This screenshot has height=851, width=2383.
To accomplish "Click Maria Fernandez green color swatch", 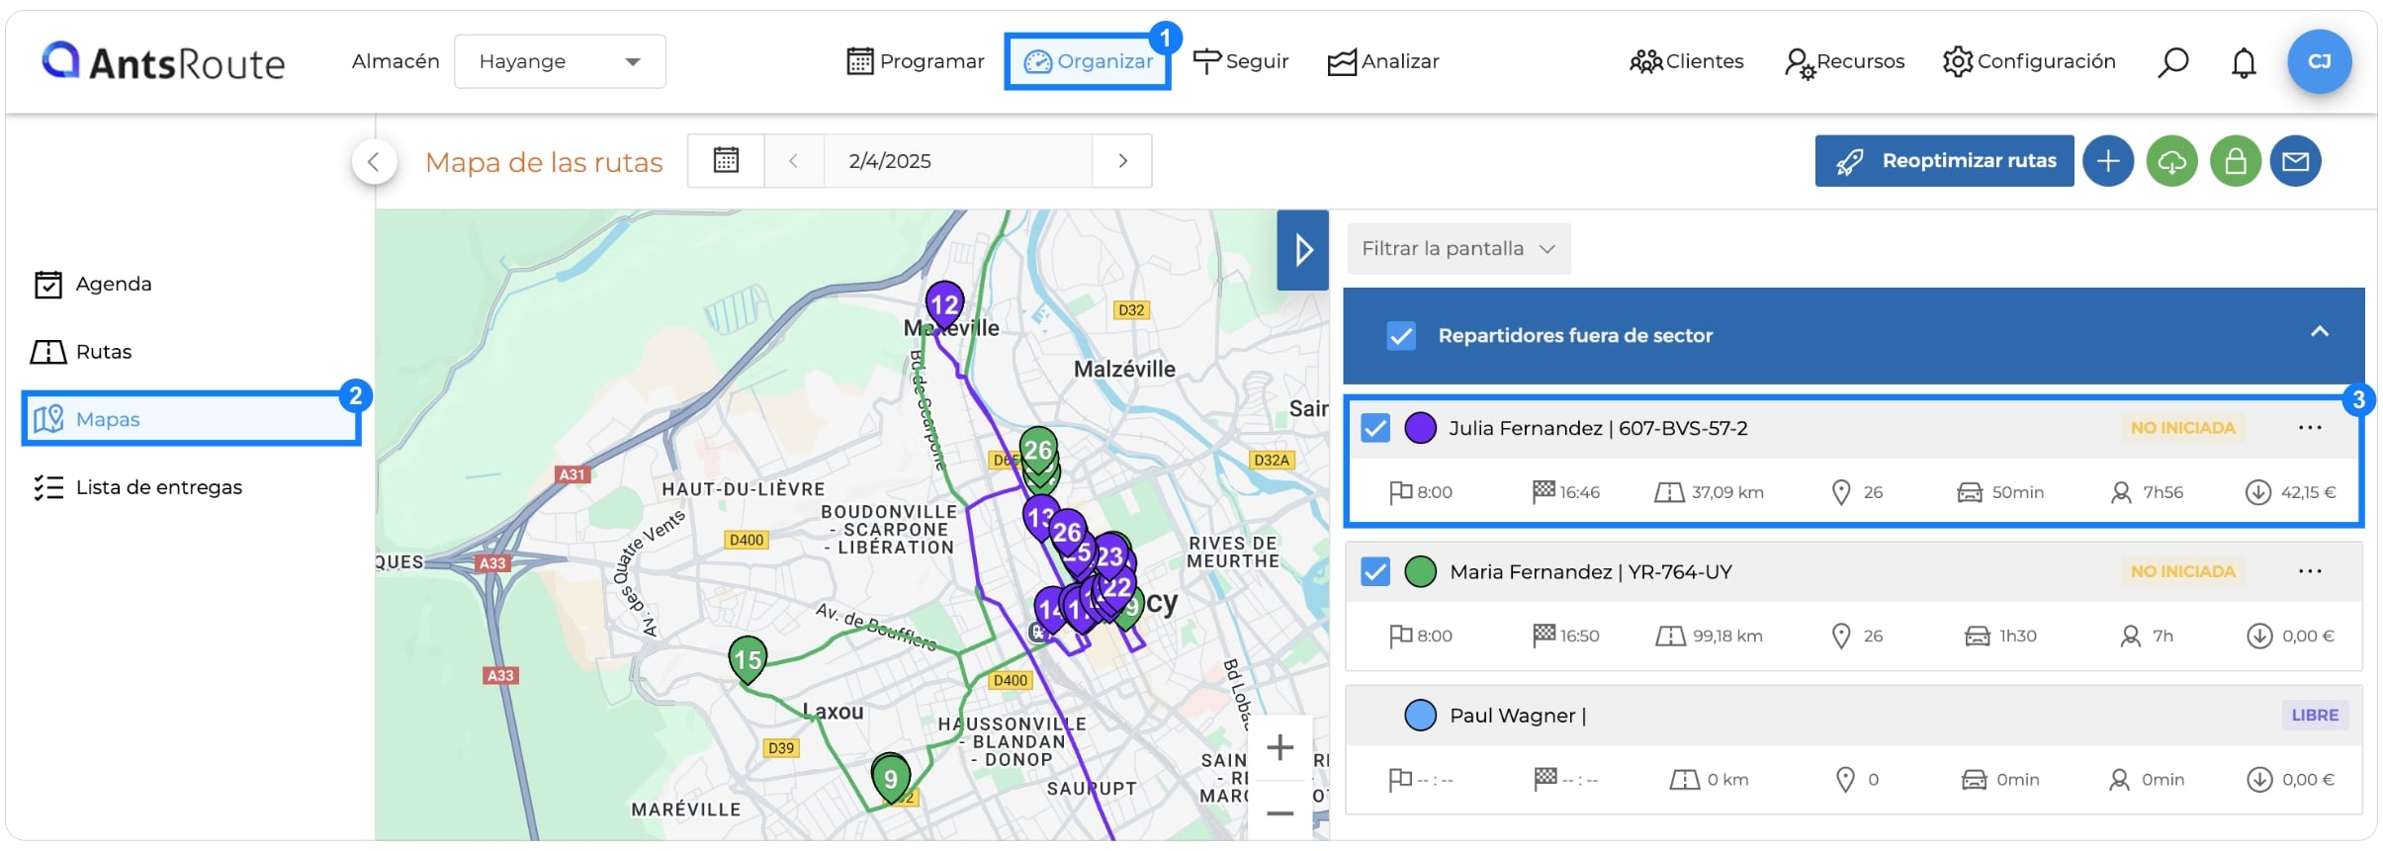I will 1420,571.
